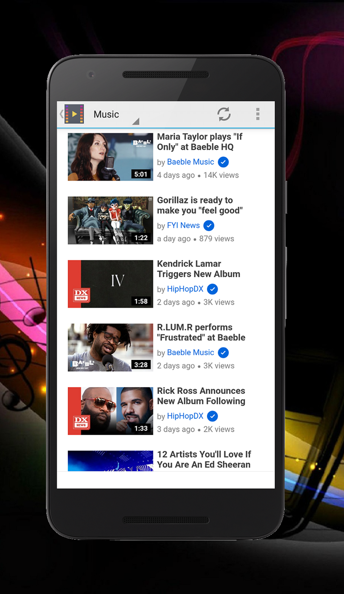Open the FYI News channel link
The height and width of the screenshot is (594, 344).
(183, 225)
